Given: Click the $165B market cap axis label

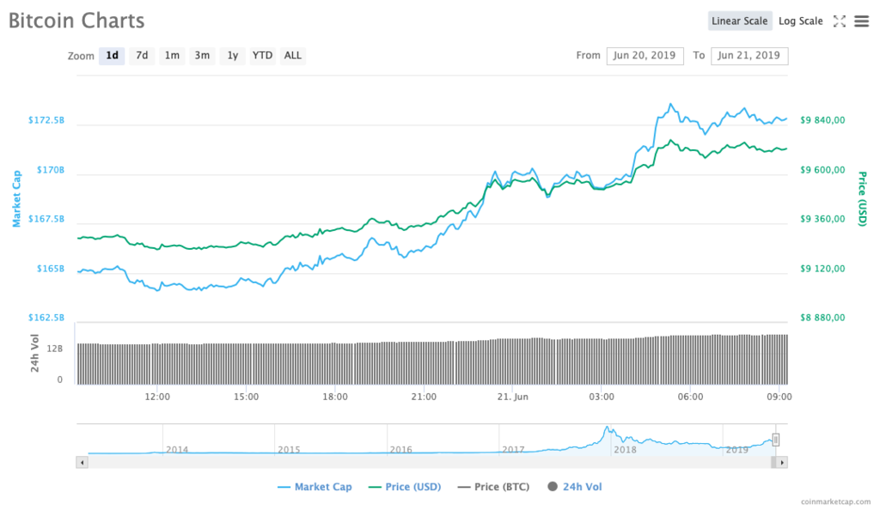Looking at the screenshot, I should (x=51, y=269).
